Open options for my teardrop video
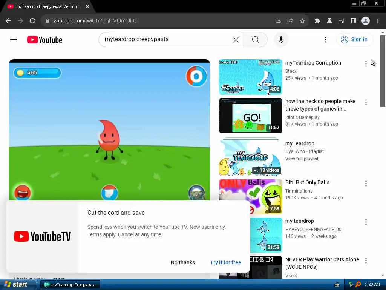 click(366, 222)
